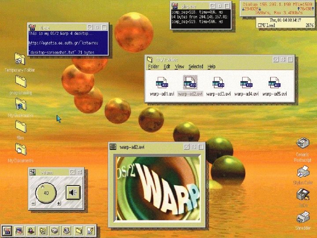Viewport: 317px width, 238px height.
Task: Decrease volume with the minus button
Action: [x=33, y=203]
